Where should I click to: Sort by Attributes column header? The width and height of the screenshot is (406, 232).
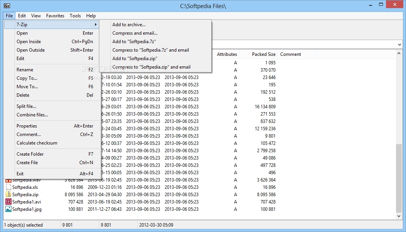coord(227,54)
